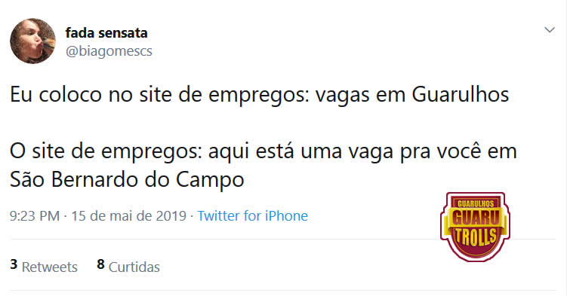The width and height of the screenshot is (567, 296).
Task: Open the Twitter for iPhone source link
Action: [x=252, y=215]
